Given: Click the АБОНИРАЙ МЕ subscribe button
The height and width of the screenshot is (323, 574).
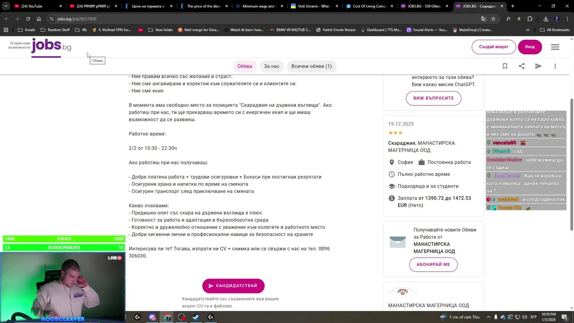Looking at the screenshot, I should 433,265.
